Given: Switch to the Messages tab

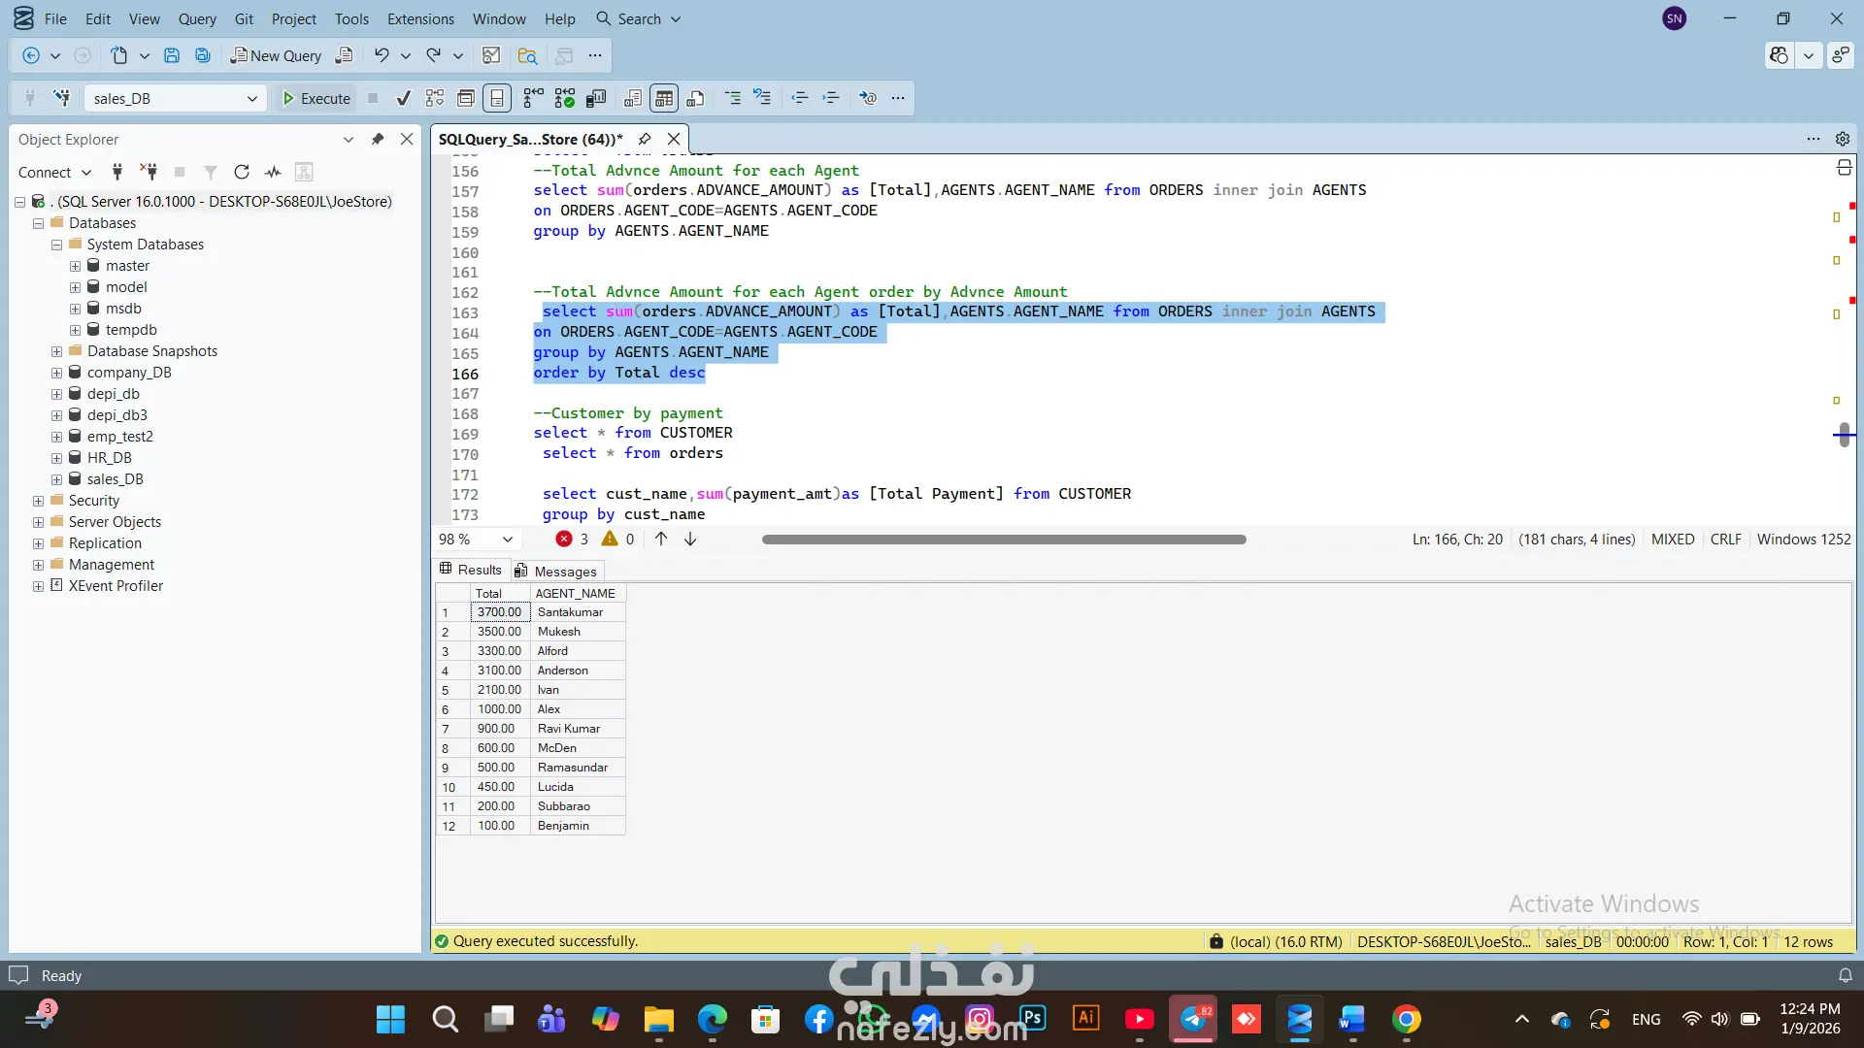Looking at the screenshot, I should tap(556, 571).
